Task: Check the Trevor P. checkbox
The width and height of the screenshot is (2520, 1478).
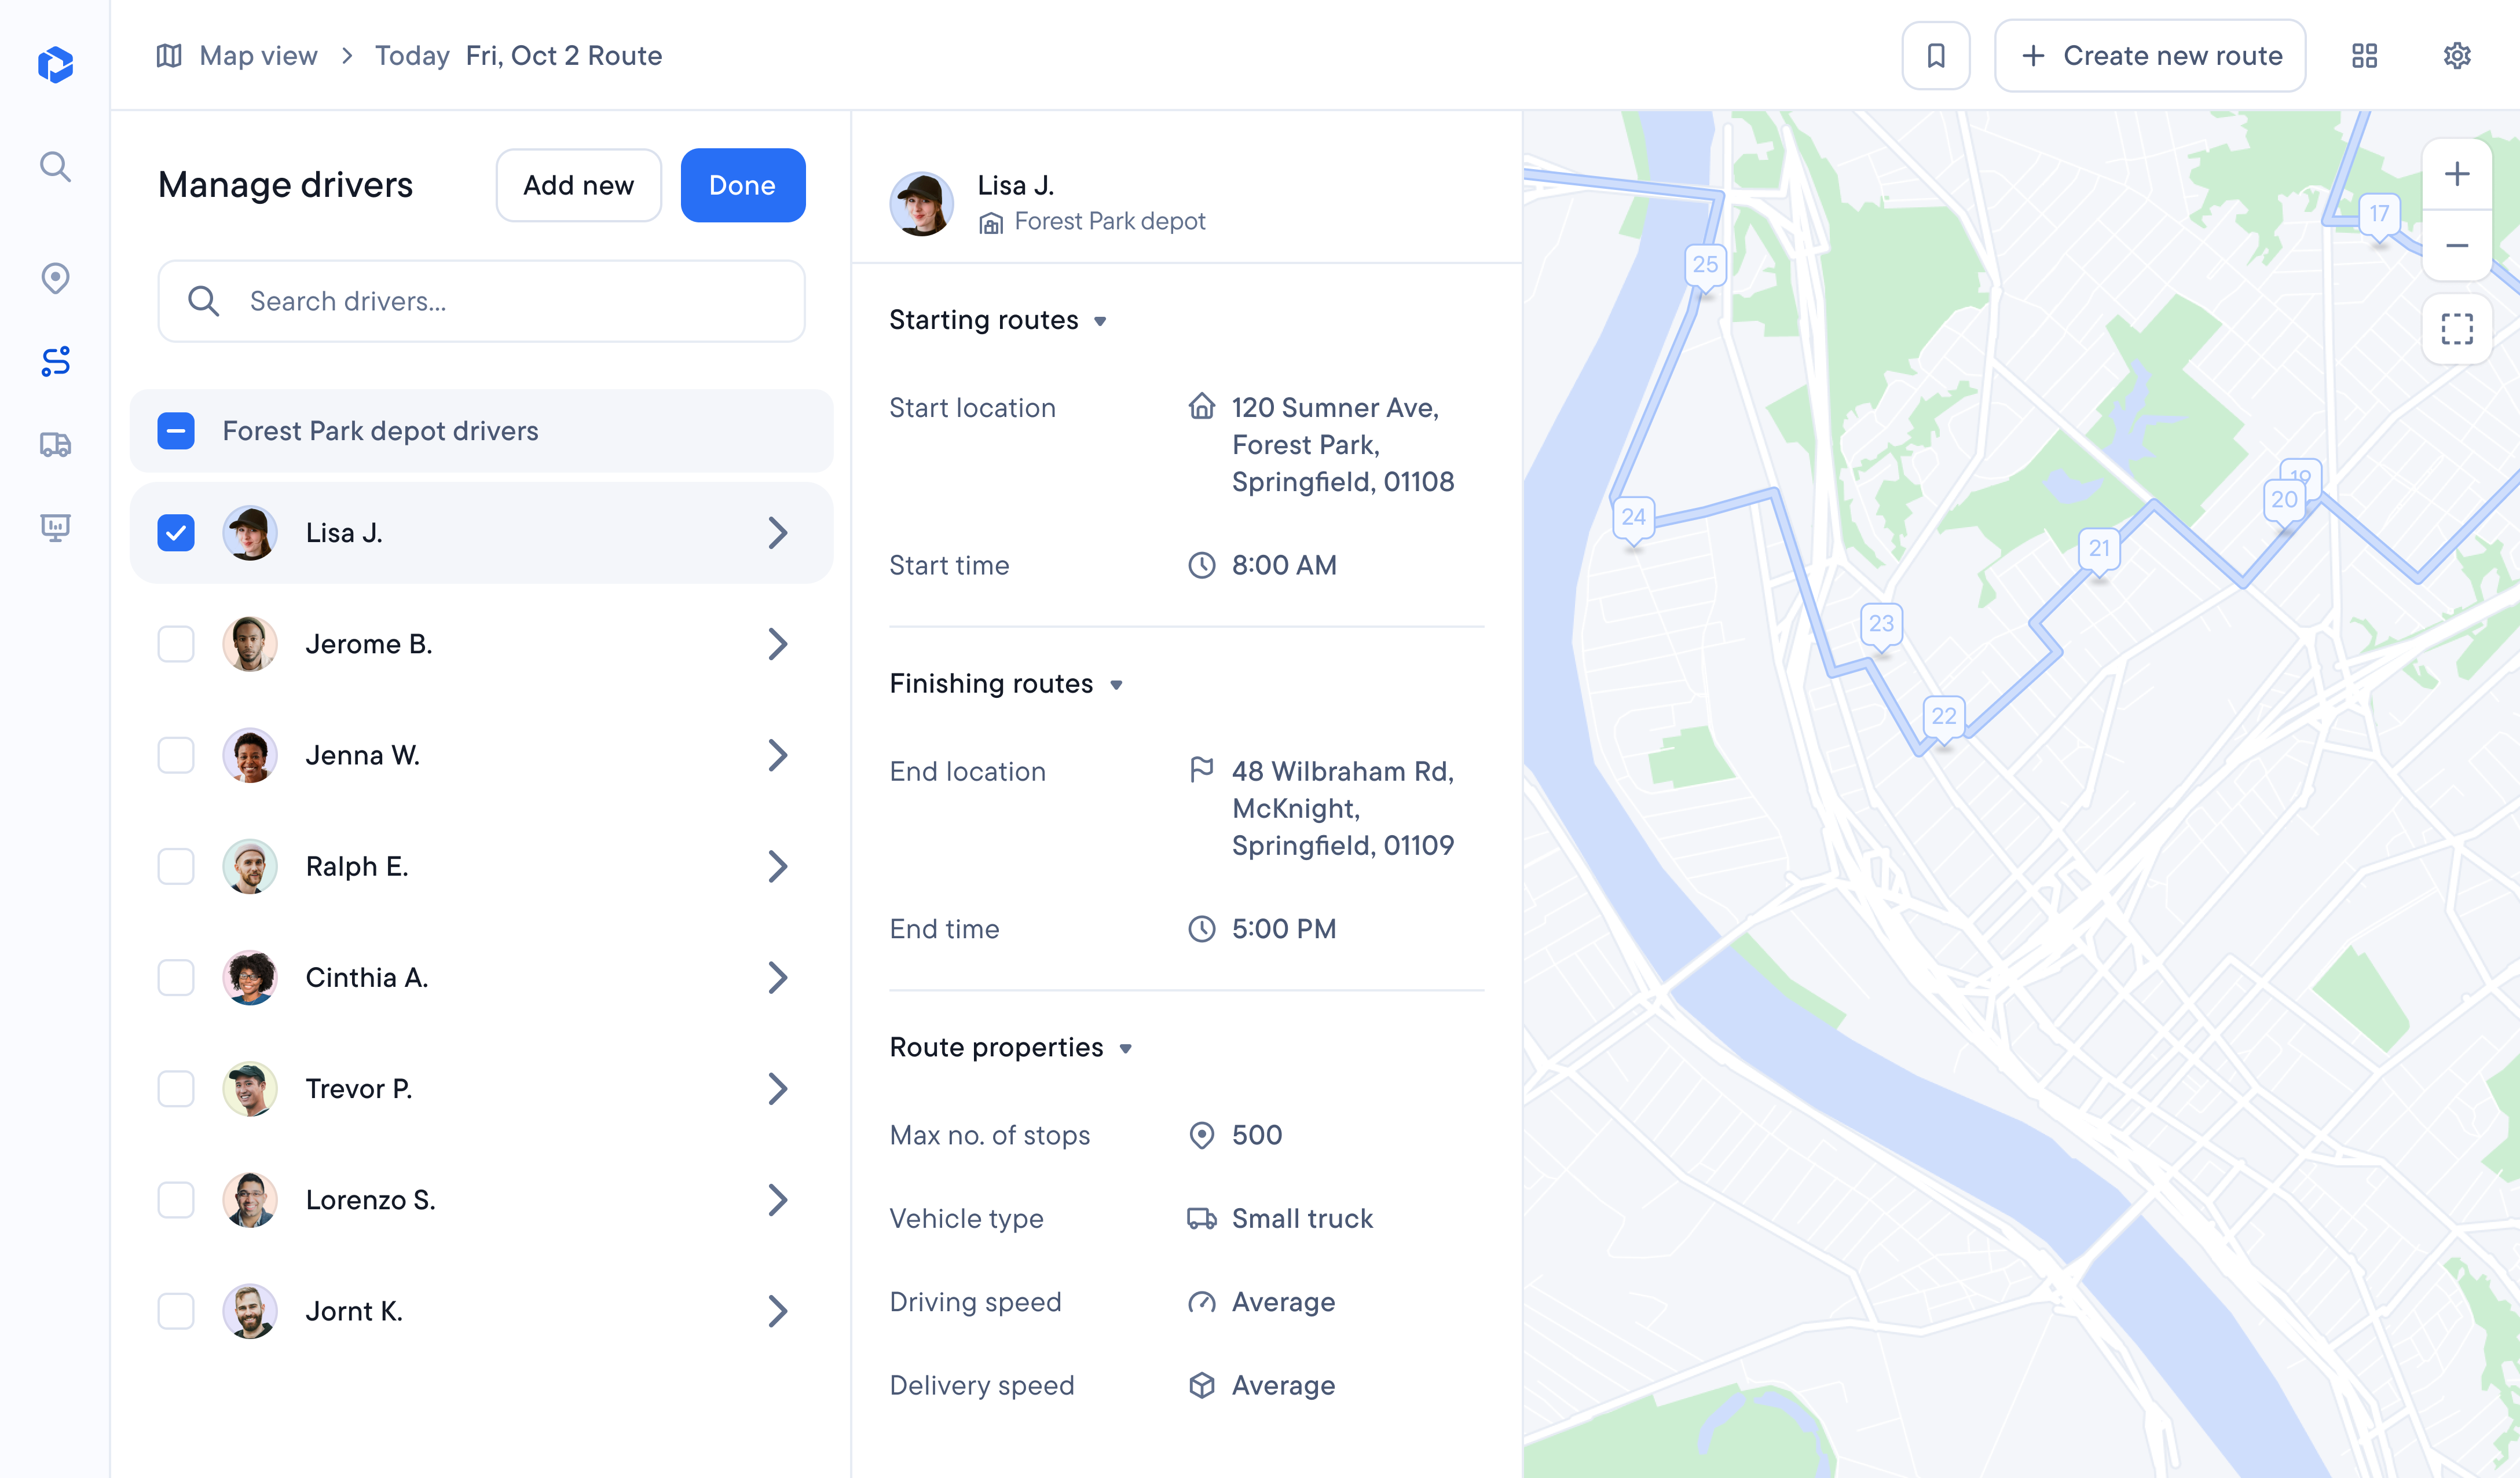Action: (176, 1088)
